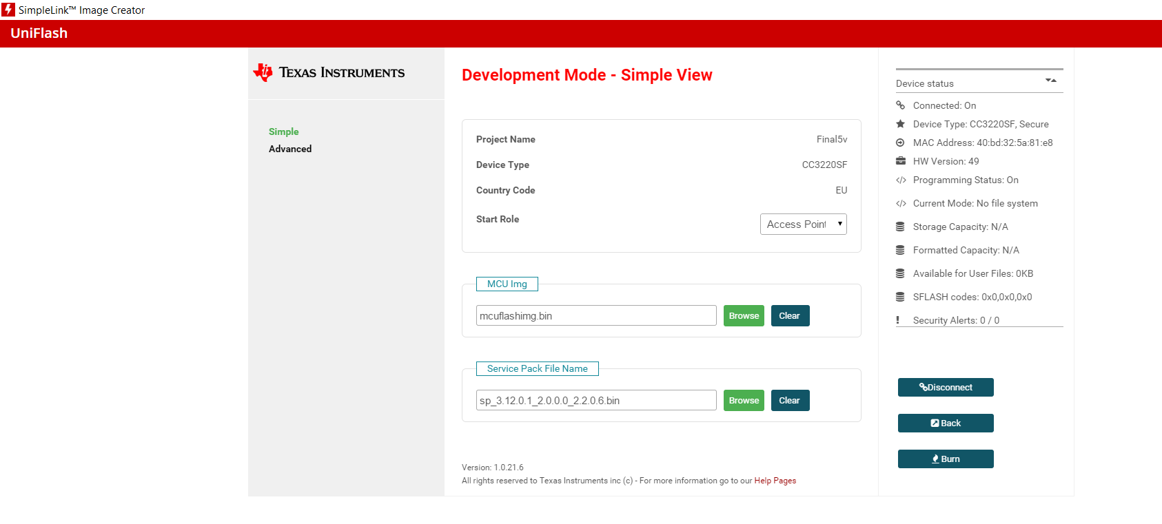The image size is (1162, 524).
Task: Browse for the Service Pack file
Action: (x=744, y=401)
